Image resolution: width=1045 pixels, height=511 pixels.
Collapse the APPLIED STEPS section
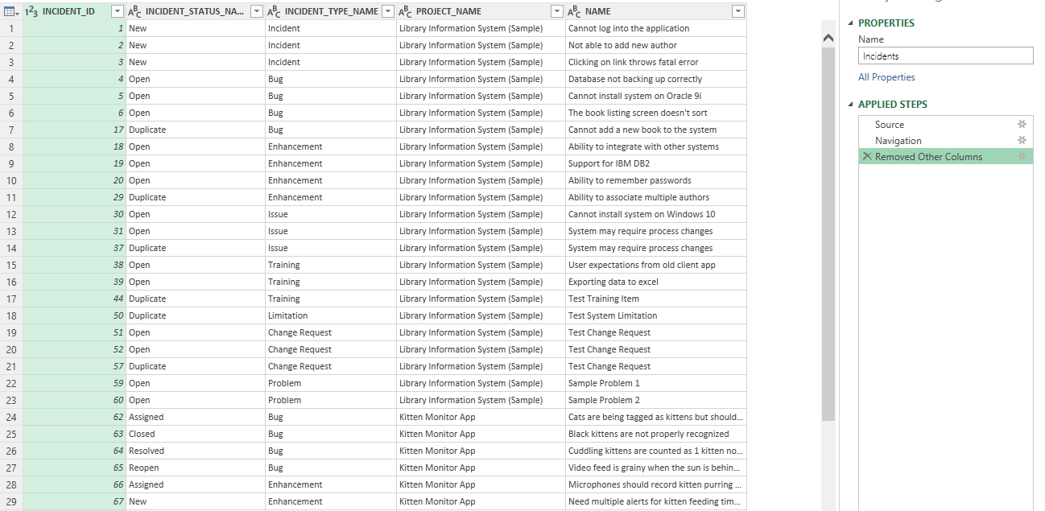(850, 105)
